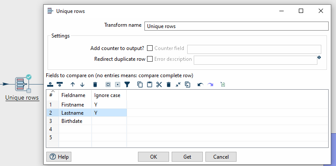This screenshot has width=336, height=166.
Task: Click the duplicate-squares icon left of undo
Action: tap(188, 85)
